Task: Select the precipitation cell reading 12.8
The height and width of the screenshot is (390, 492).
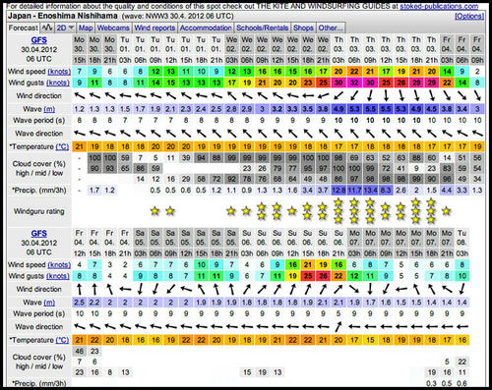Action: point(338,191)
